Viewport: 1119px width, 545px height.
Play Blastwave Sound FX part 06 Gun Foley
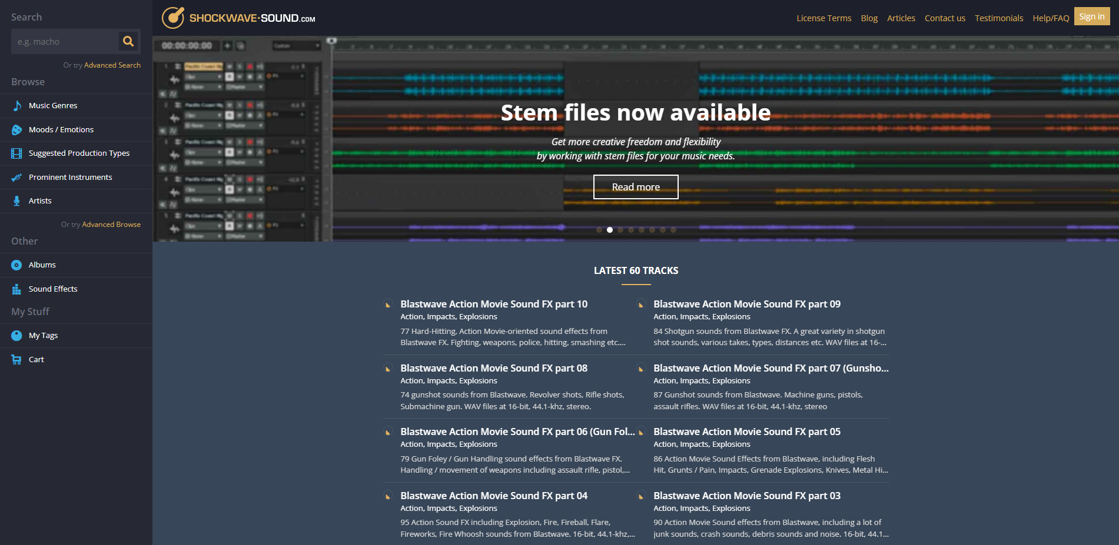(388, 432)
